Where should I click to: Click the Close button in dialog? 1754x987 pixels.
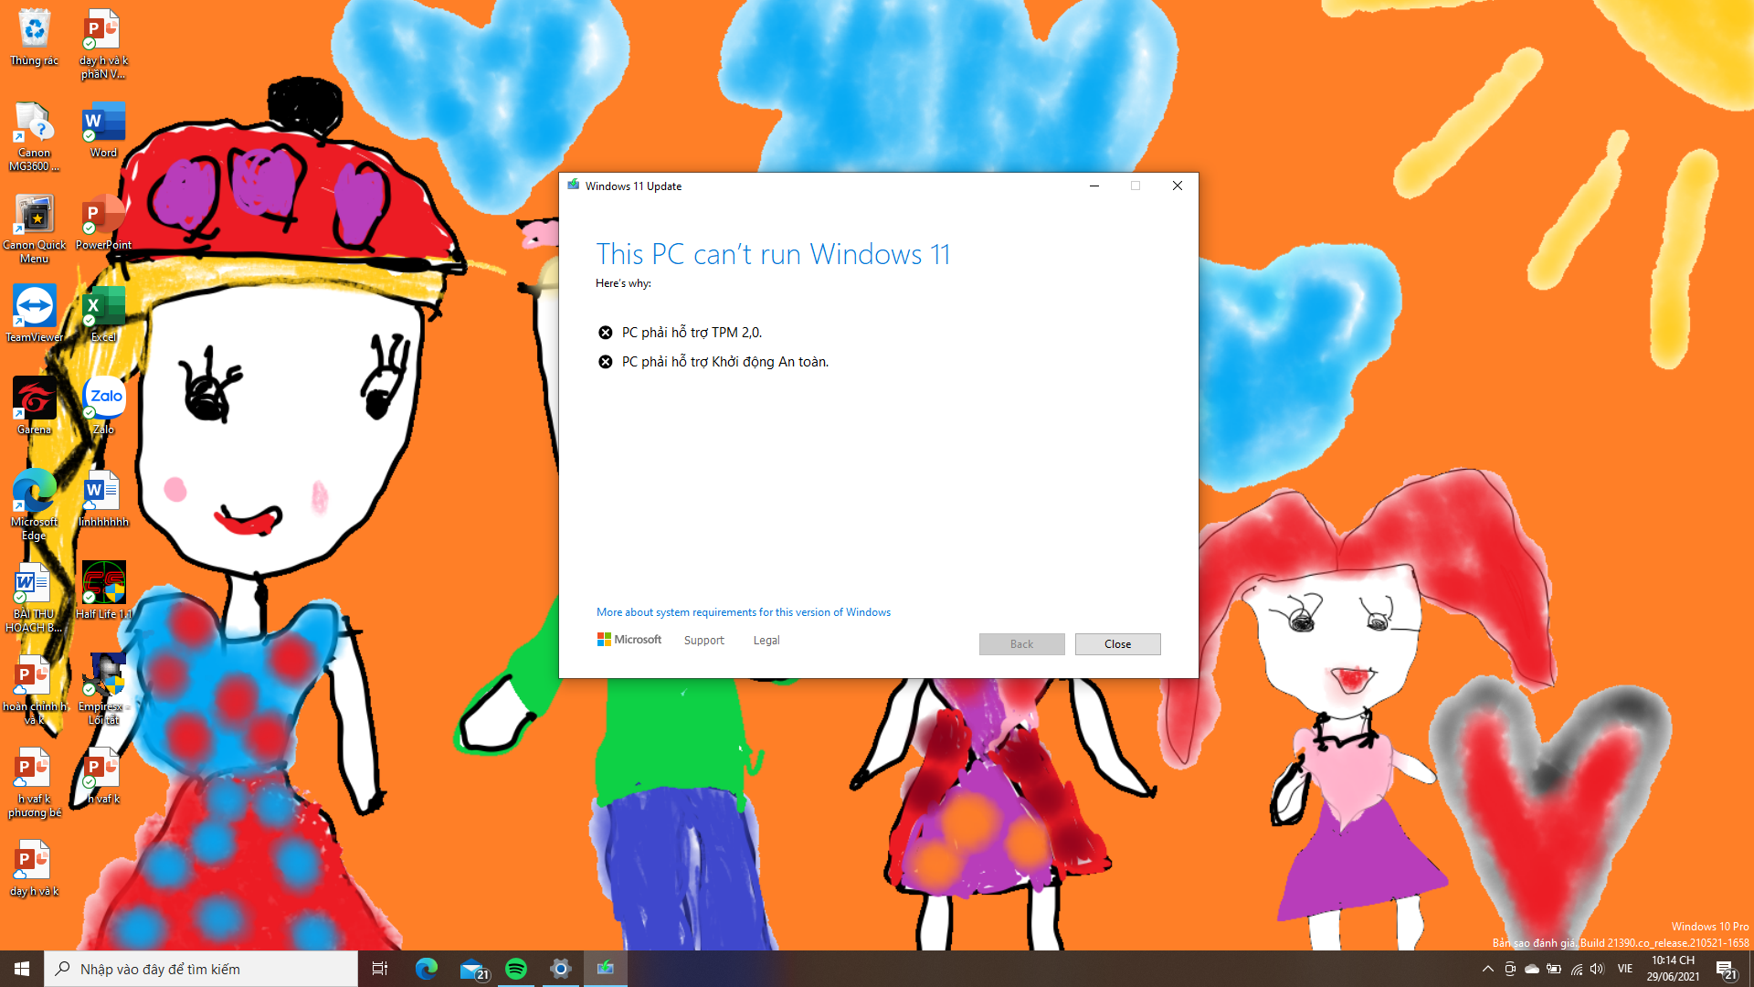pos(1117,644)
